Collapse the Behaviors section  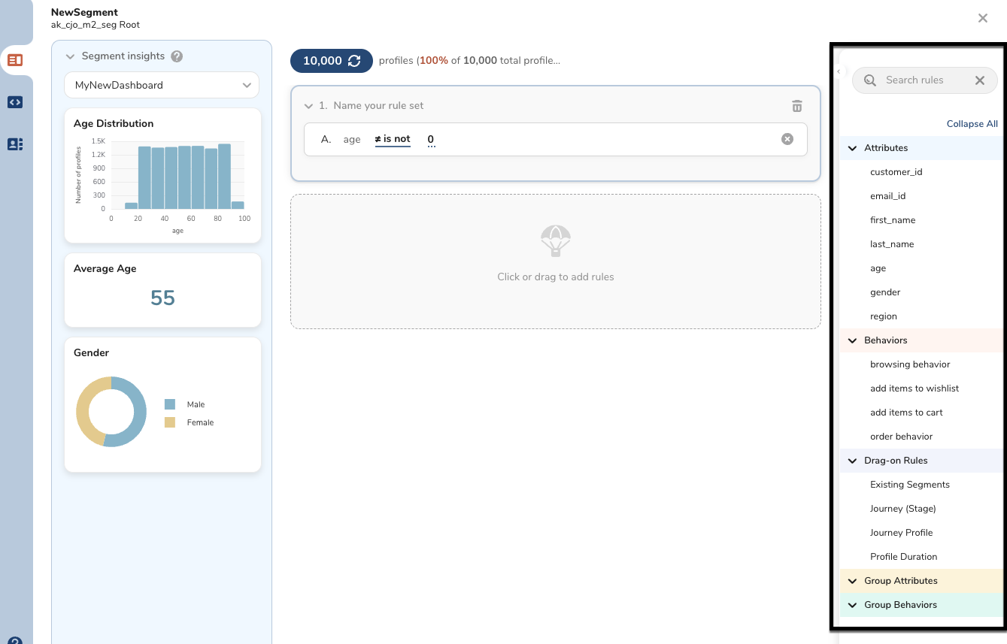(853, 340)
